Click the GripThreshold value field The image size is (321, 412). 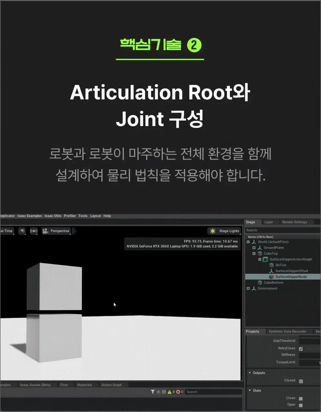click(309, 341)
